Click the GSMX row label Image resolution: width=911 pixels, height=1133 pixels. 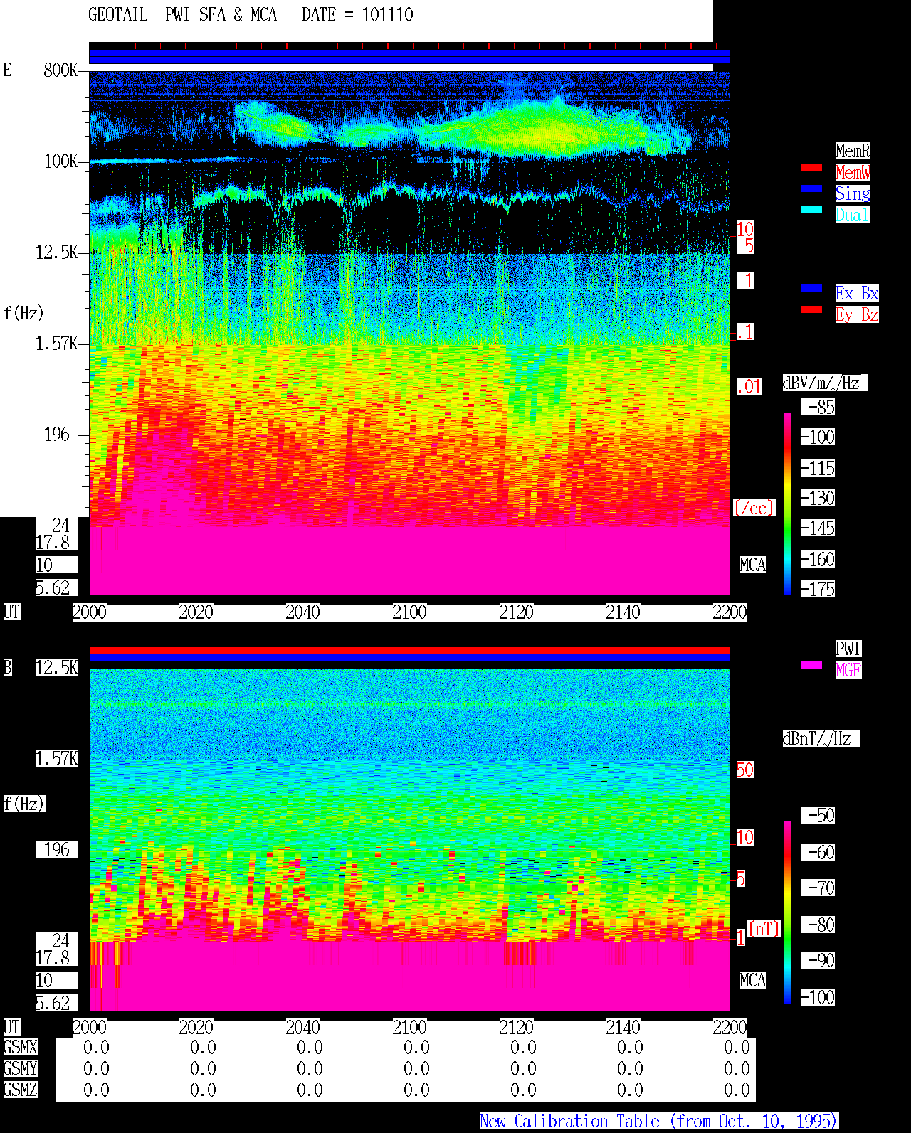[20, 1047]
